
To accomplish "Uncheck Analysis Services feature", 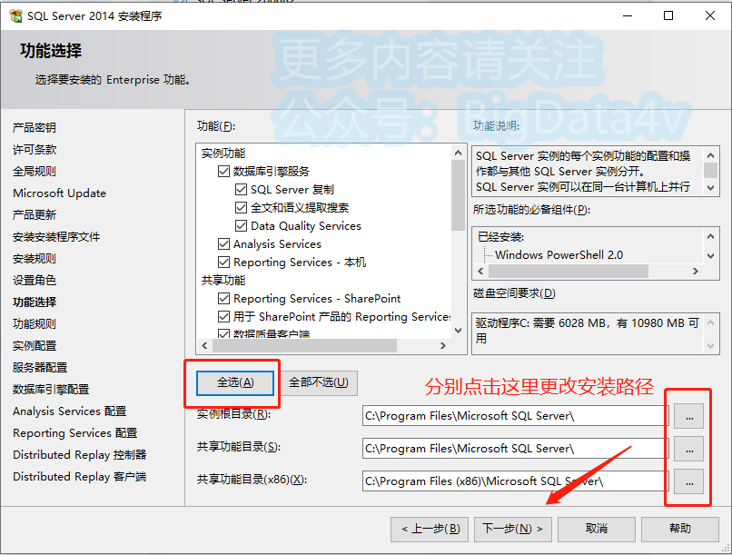I will tap(223, 244).
